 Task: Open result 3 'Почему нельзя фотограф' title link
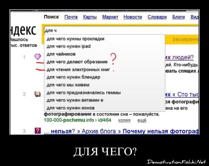[121, 131]
